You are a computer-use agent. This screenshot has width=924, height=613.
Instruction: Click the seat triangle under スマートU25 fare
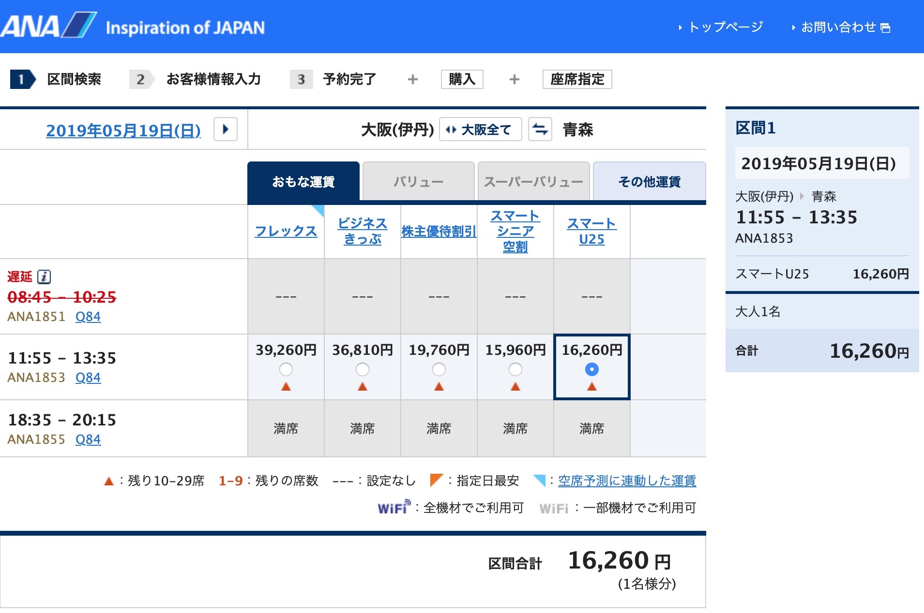[x=591, y=387]
